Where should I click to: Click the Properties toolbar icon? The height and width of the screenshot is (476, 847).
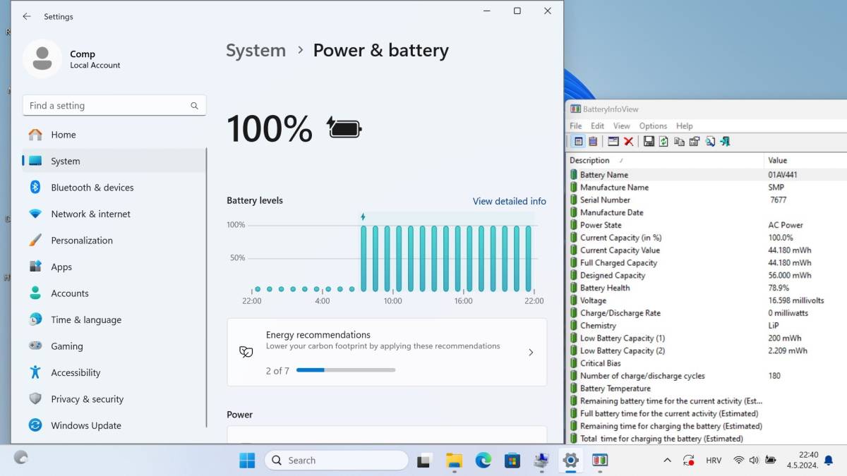[x=695, y=141]
